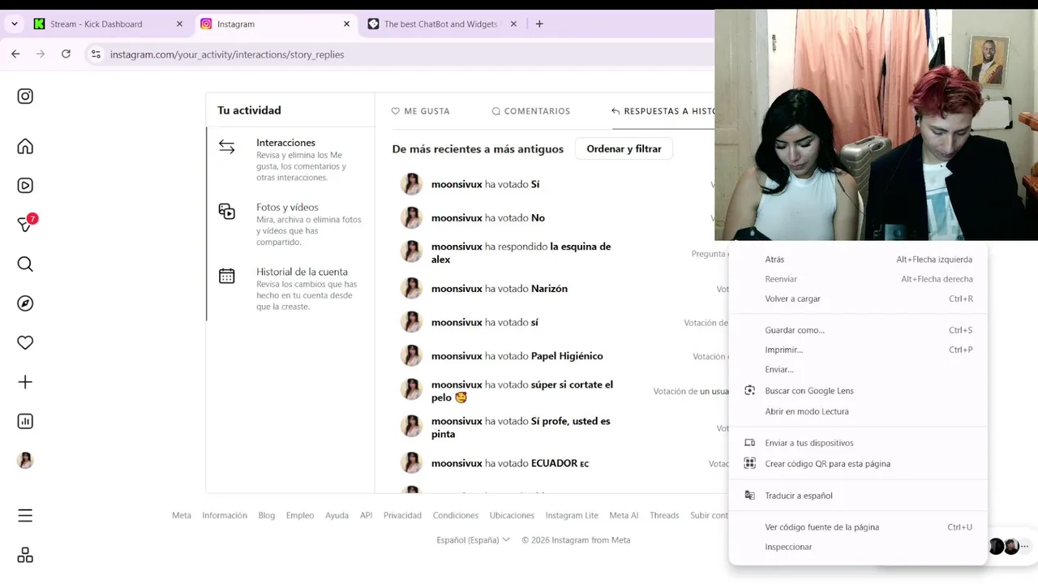Switch to COMENTARIOS tab
The height and width of the screenshot is (584, 1038).
(x=530, y=111)
